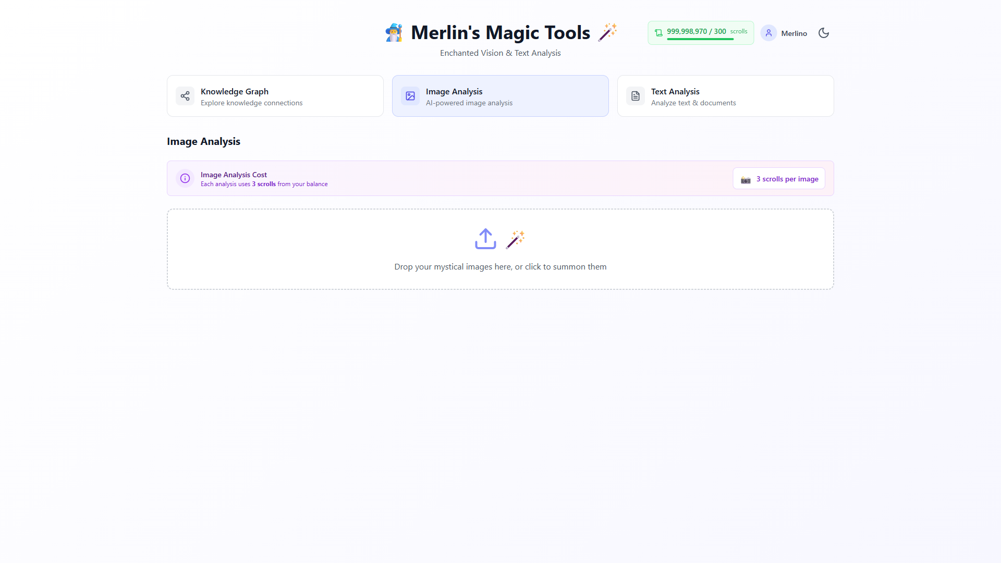Image resolution: width=1001 pixels, height=563 pixels.
Task: Click the magic wand icon beside the upload arrow
Action: [x=515, y=239]
